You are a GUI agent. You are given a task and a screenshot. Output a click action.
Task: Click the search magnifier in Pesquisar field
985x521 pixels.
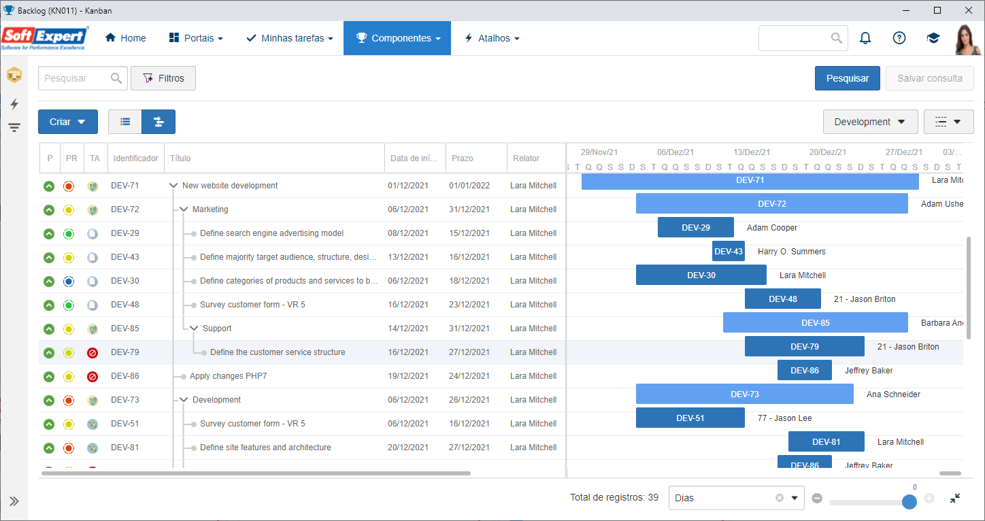coord(117,78)
